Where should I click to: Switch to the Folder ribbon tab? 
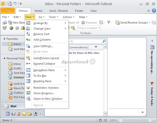point(79,11)
